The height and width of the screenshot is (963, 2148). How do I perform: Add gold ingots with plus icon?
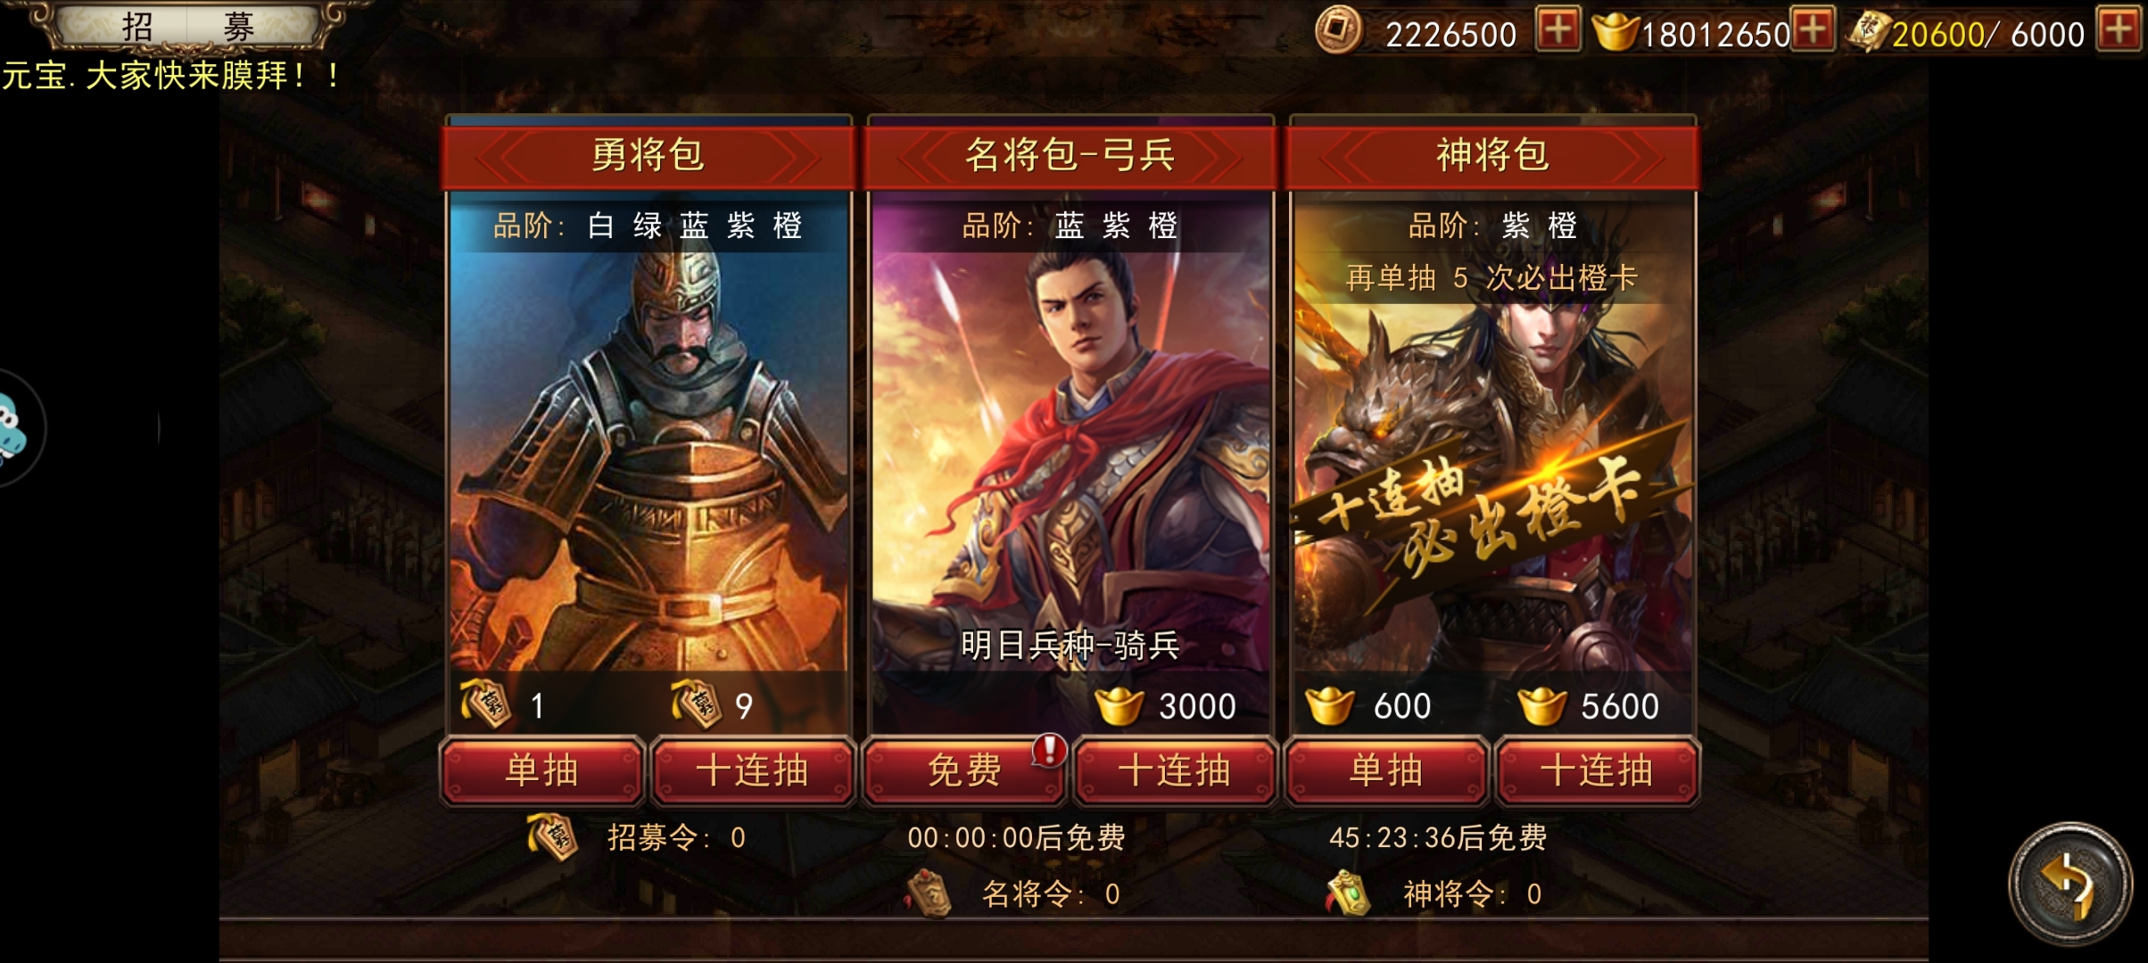point(1813,30)
